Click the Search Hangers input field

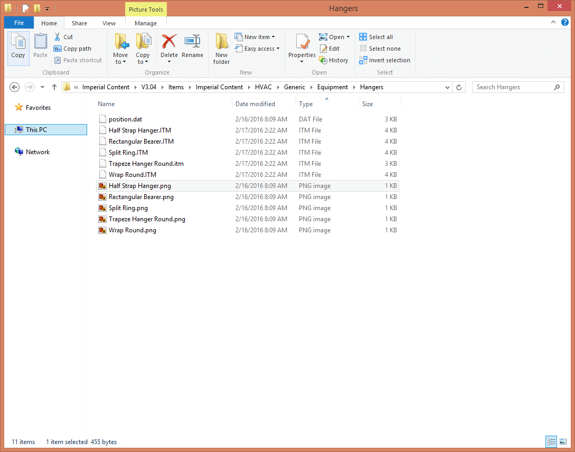point(512,87)
